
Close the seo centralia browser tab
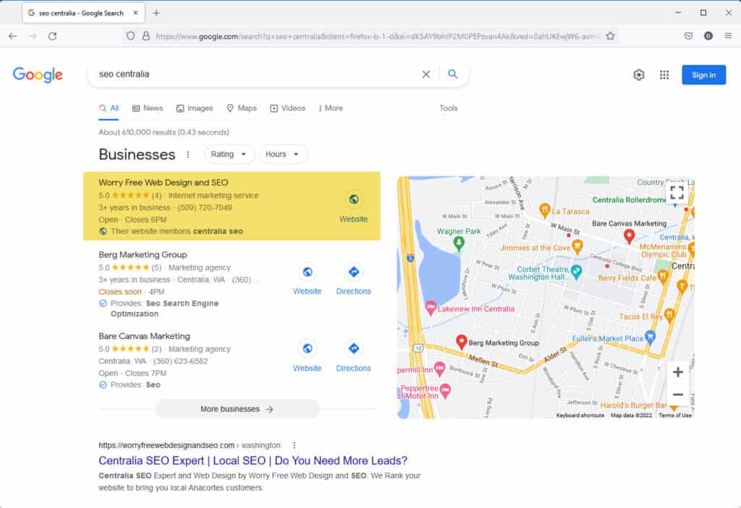click(135, 13)
